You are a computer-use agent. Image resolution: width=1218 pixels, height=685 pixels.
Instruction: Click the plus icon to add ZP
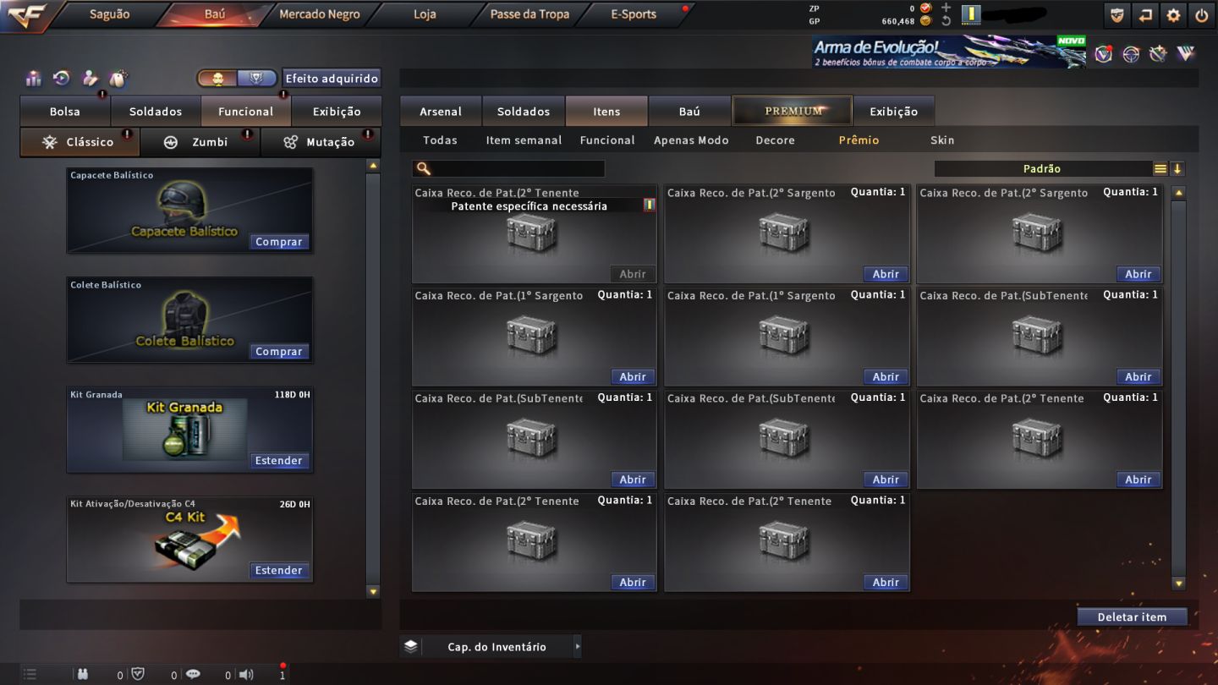[946, 8]
